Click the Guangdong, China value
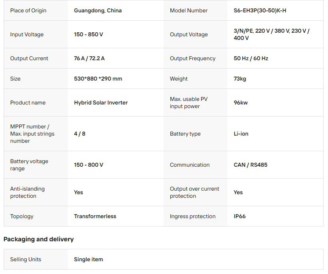328x274 pixels. [98, 10]
